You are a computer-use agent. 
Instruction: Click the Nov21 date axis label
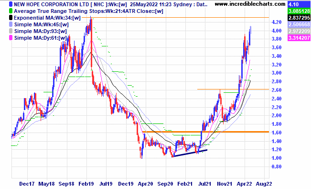(225, 184)
